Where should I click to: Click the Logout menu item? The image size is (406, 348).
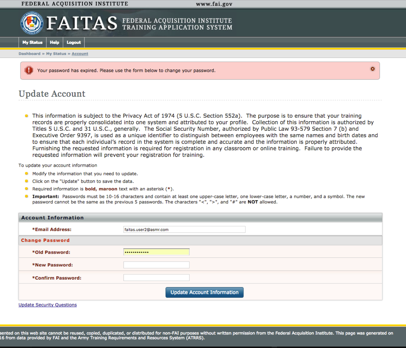[x=74, y=42]
